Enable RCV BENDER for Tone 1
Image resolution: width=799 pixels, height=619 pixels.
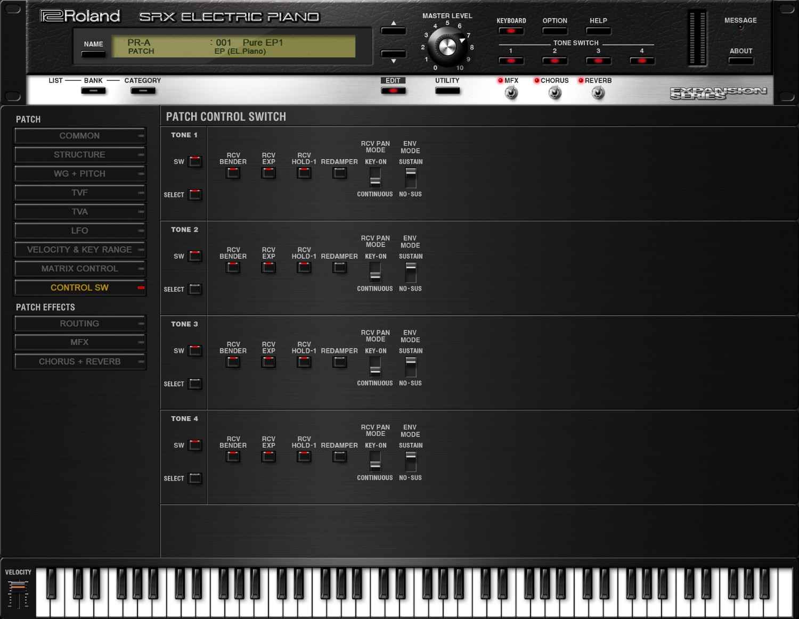point(233,172)
